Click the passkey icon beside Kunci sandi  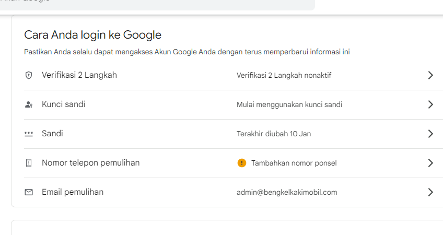coord(29,104)
